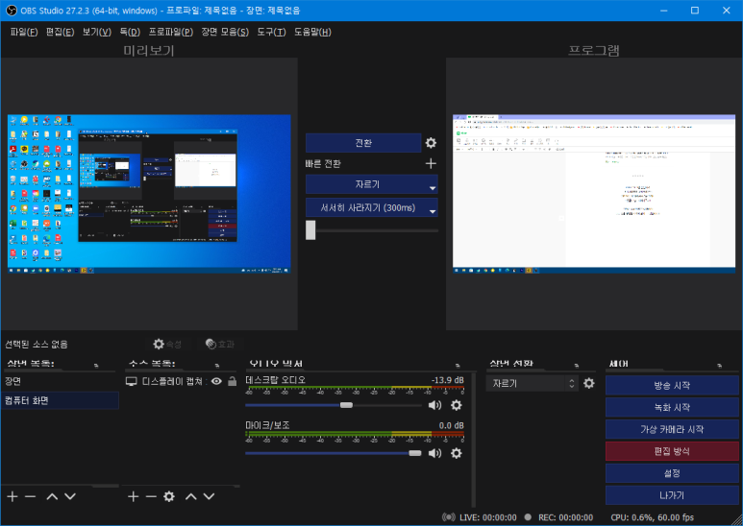This screenshot has height=526, width=743.
Task: Click 가상 카메라 시작 button
Action: [x=672, y=429]
